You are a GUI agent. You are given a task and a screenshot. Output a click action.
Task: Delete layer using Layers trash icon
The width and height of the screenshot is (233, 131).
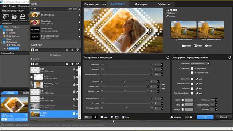click(x=67, y=64)
